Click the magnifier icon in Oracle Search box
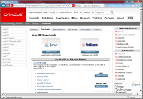The height and width of the screenshot is (99, 143). click(112, 12)
